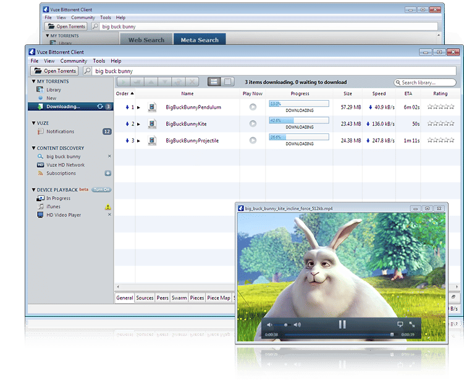Click the start torrent toolbar button
Viewport: 464px width, 384px height.
(x=124, y=82)
